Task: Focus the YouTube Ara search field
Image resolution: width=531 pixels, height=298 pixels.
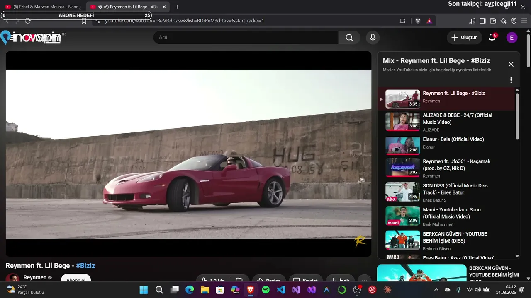Action: point(246,38)
